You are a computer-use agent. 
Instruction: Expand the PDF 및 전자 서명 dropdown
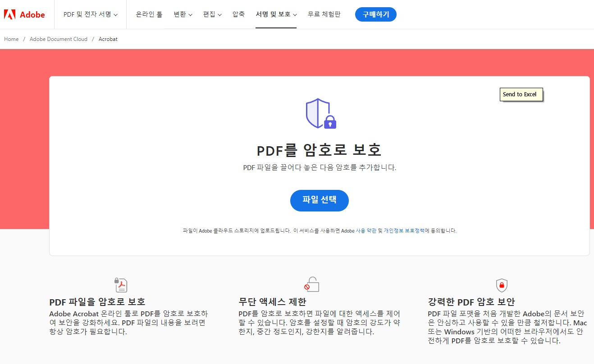91,14
